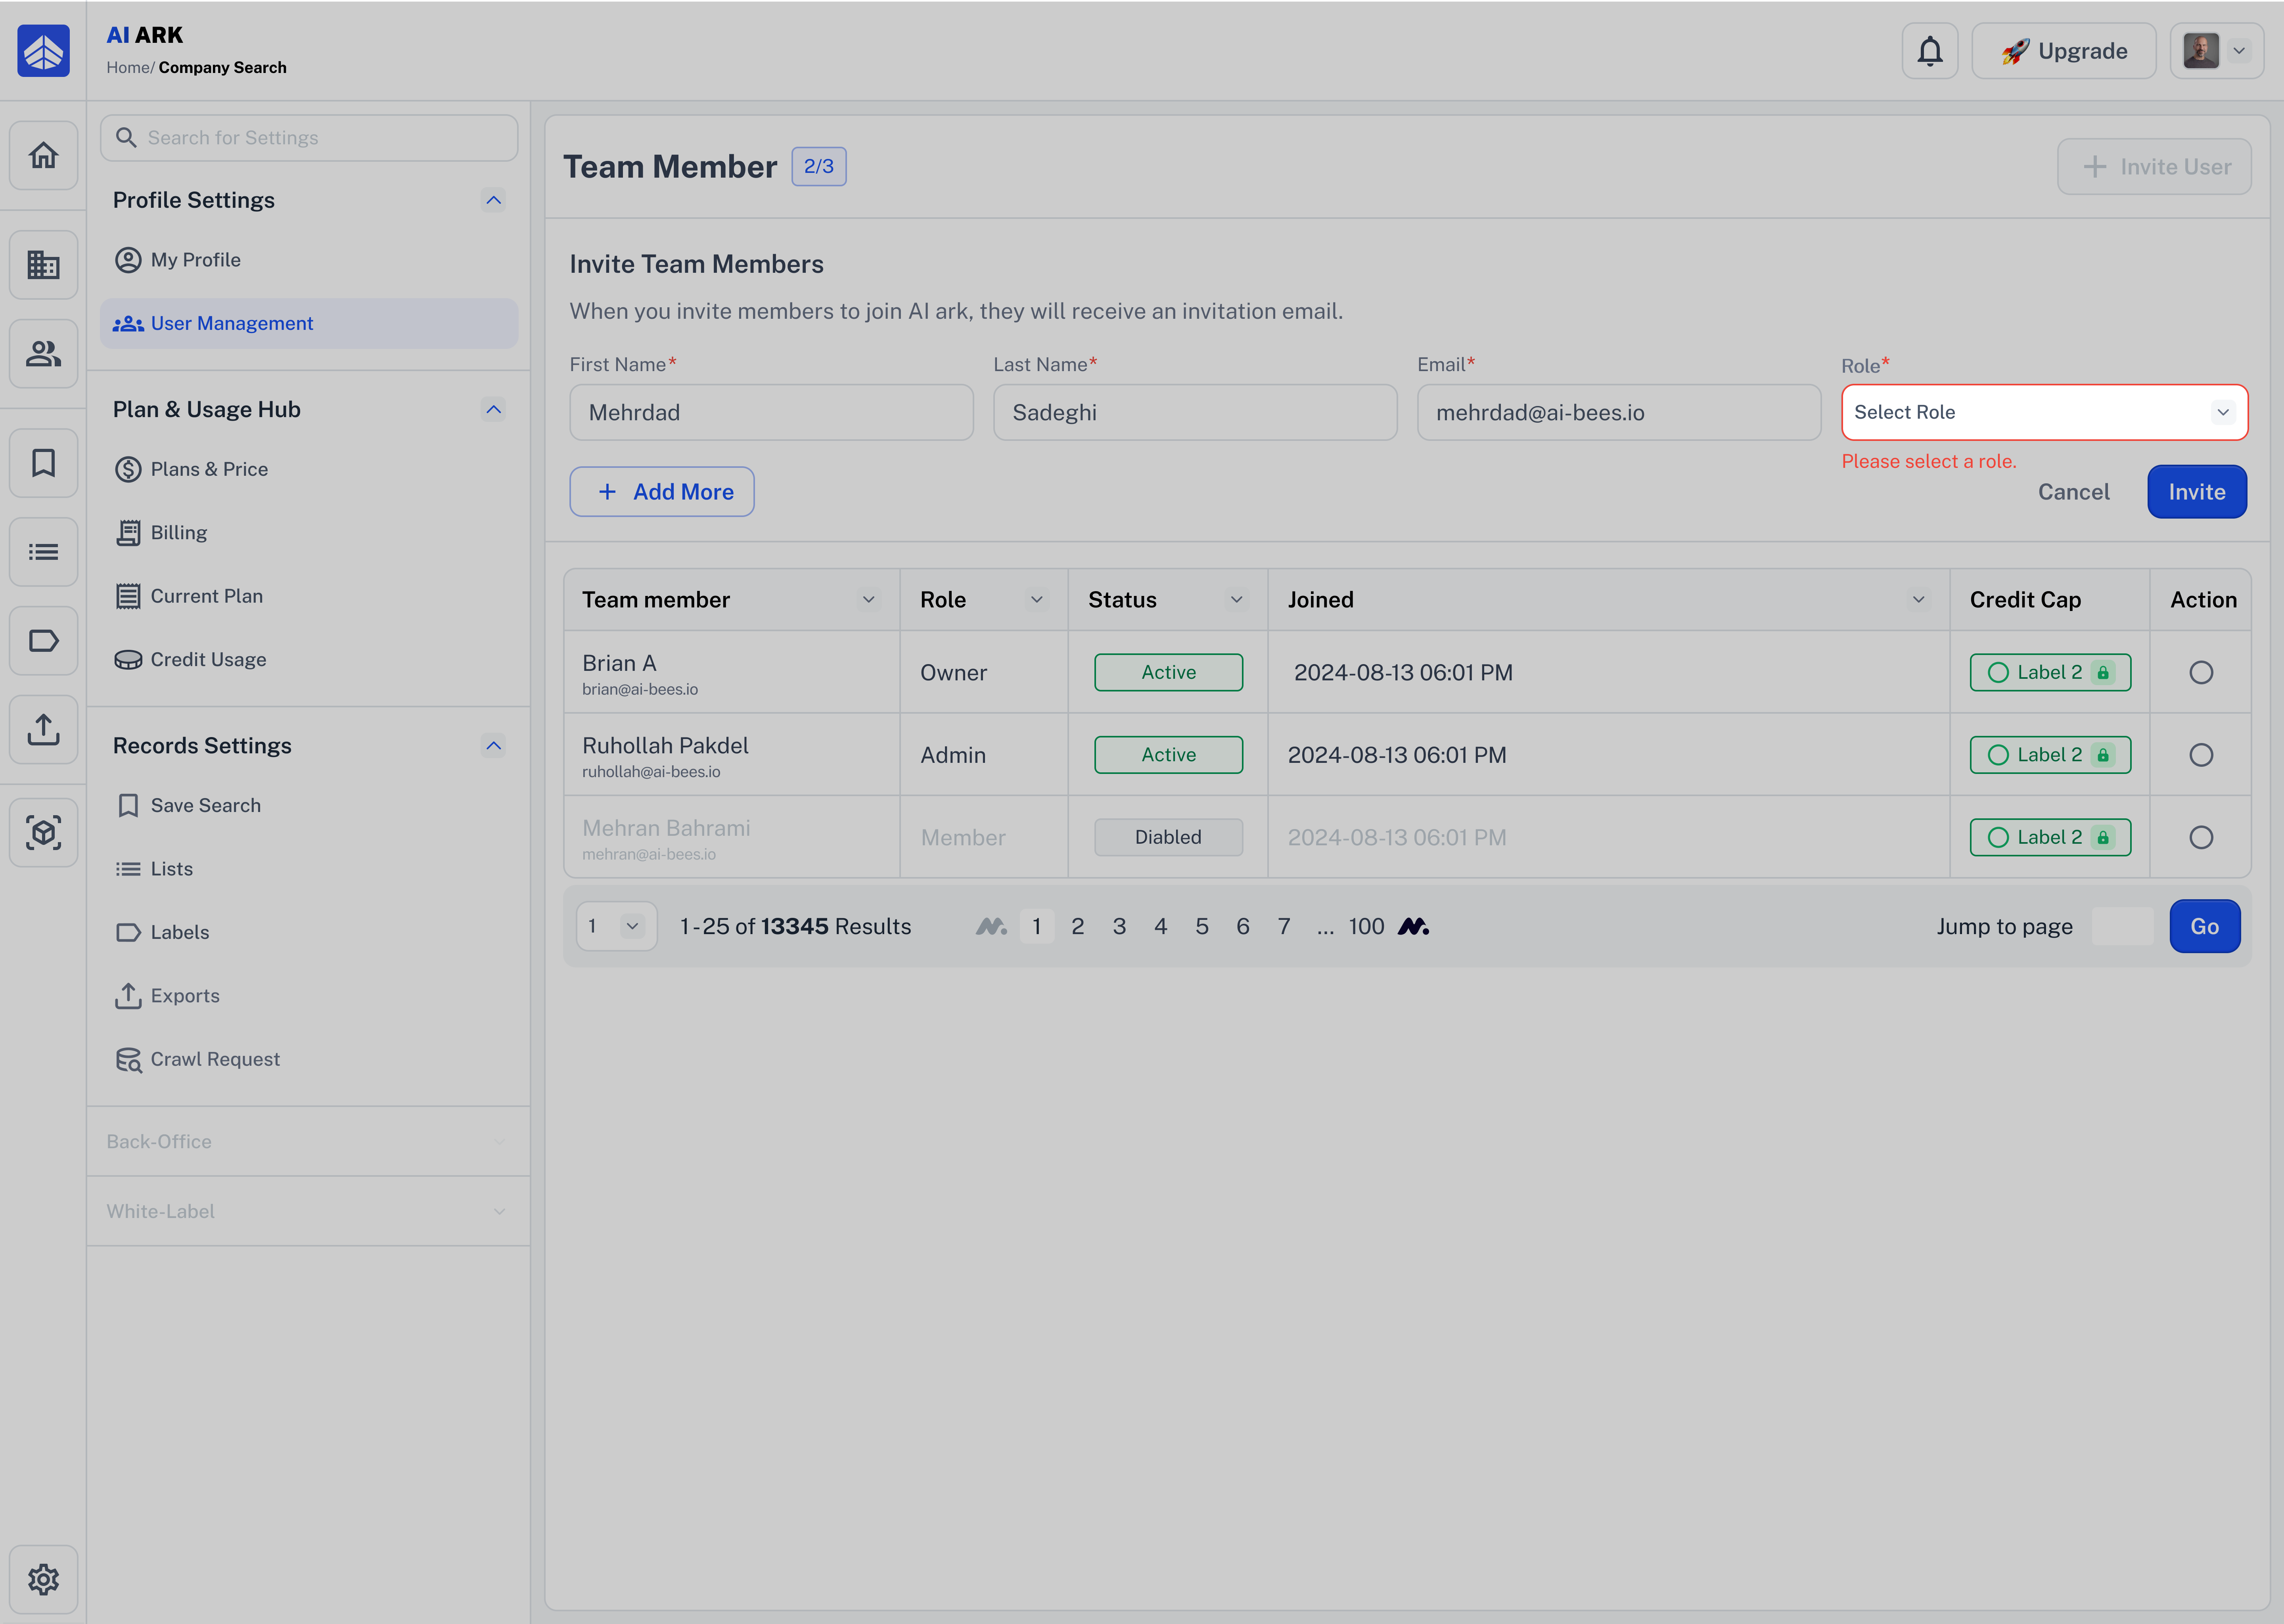Click the blue Invite button
This screenshot has width=2284, height=1624.
pos(2197,492)
